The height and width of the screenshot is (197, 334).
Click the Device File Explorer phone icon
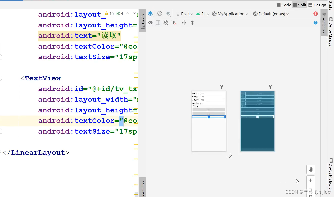click(x=331, y=161)
